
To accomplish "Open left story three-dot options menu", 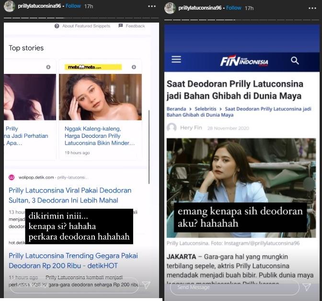I will (152, 6).
